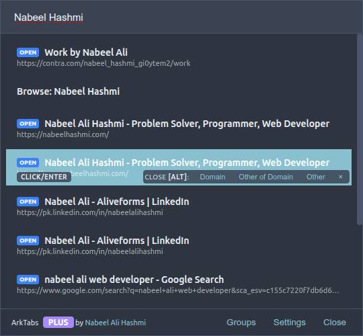
Task: Open Groups in the footer
Action: tap(241, 323)
